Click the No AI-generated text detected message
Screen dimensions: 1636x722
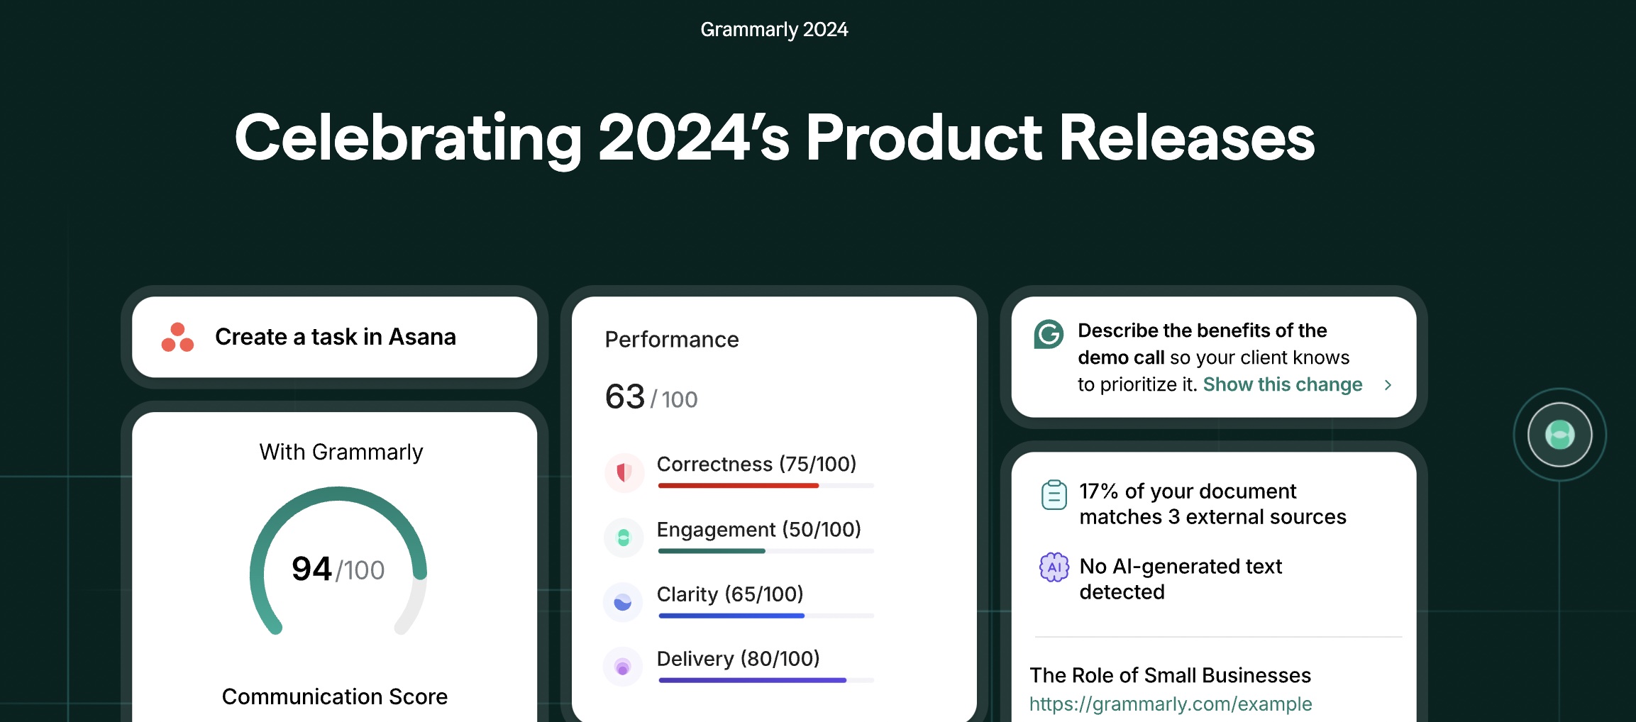(1181, 579)
